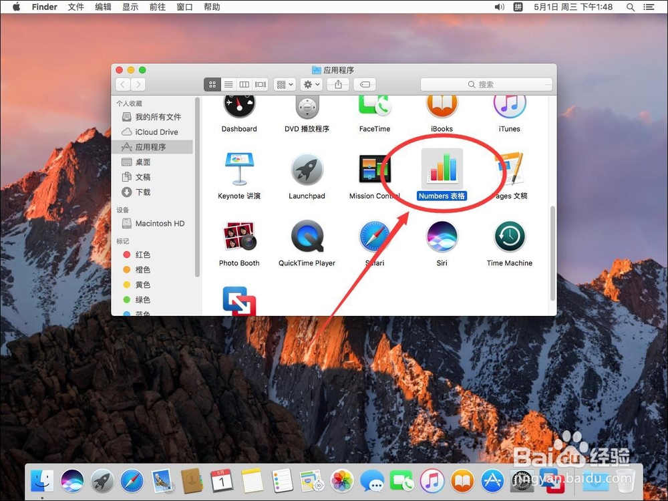Click the Finder window vertical scrollbar

(552, 253)
